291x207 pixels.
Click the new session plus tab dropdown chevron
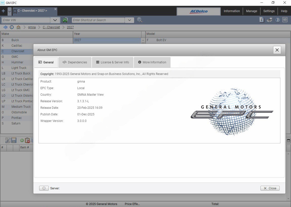[x=9, y=11]
